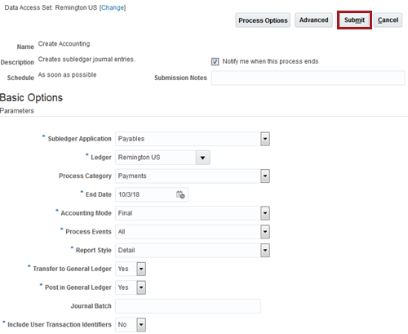The height and width of the screenshot is (334, 408).
Task: Open Post in General Ledger dropdown
Action: click(141, 287)
